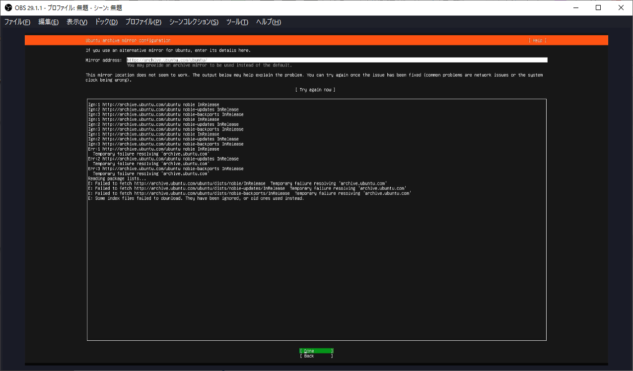
Task: Minimize the OBS window
Action: click(x=575, y=7)
